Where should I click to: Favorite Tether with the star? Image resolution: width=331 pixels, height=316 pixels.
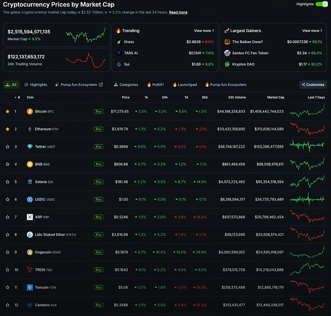[x=8, y=147]
